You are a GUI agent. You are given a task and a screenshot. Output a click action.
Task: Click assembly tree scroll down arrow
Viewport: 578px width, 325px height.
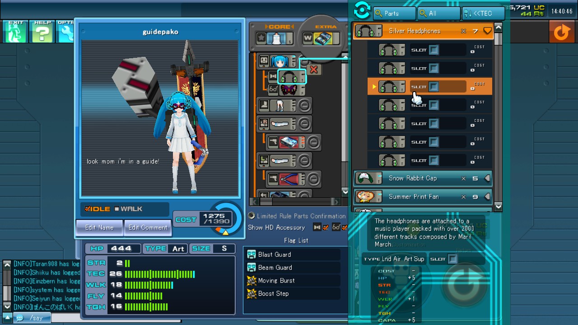click(x=345, y=192)
